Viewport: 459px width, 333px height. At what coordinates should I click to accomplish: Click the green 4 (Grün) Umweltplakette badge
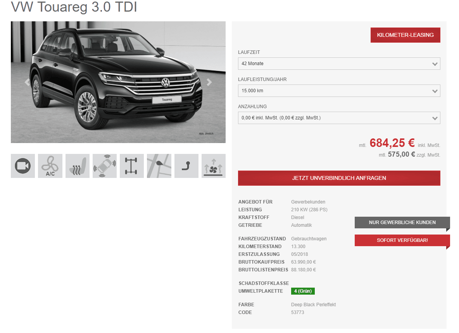coord(303,291)
